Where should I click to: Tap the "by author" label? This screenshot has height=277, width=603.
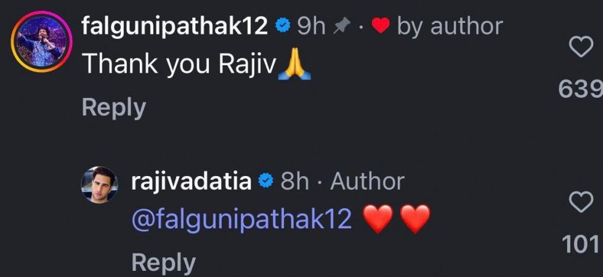coord(450,27)
